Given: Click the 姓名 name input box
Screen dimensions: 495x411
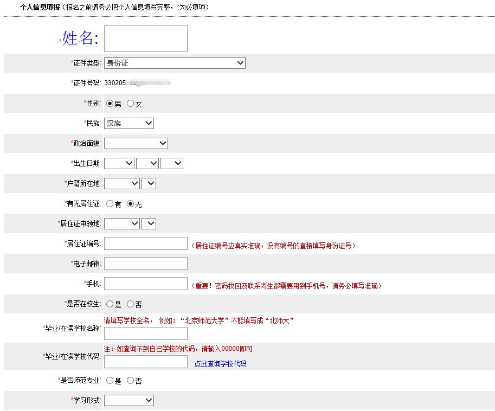Looking at the screenshot, I should (145, 39).
